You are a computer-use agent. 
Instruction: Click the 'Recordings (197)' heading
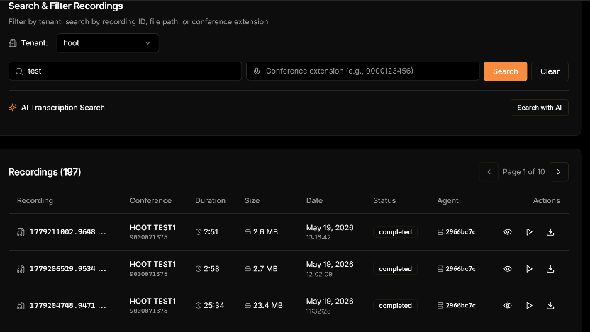[x=45, y=172]
